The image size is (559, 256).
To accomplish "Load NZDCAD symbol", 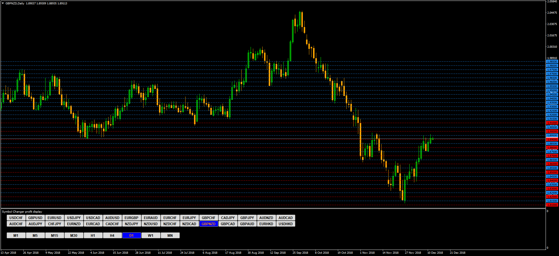I will pyautogui.click(x=189, y=224).
